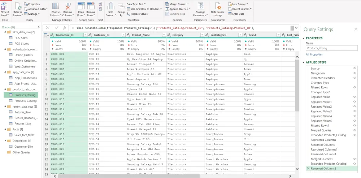361x178 pixels.
Task: Open the Manage dropdown in Query group
Action: [32, 14]
